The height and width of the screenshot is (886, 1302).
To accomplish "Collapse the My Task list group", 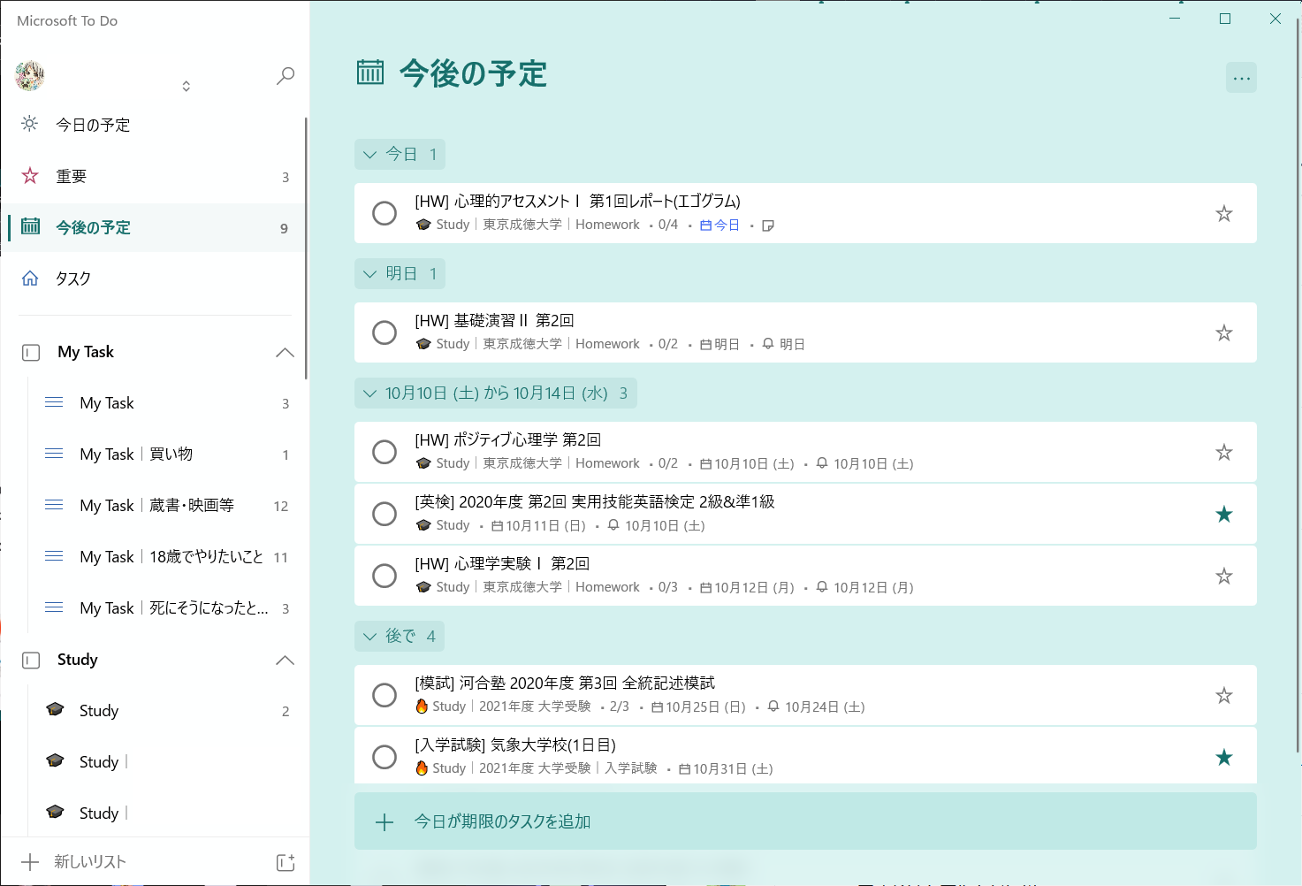I will click(285, 353).
